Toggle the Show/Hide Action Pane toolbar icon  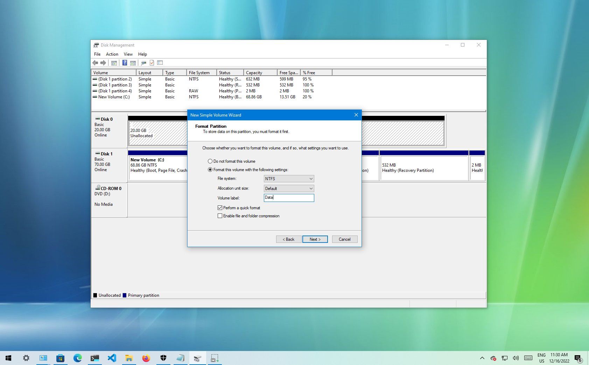click(x=133, y=63)
